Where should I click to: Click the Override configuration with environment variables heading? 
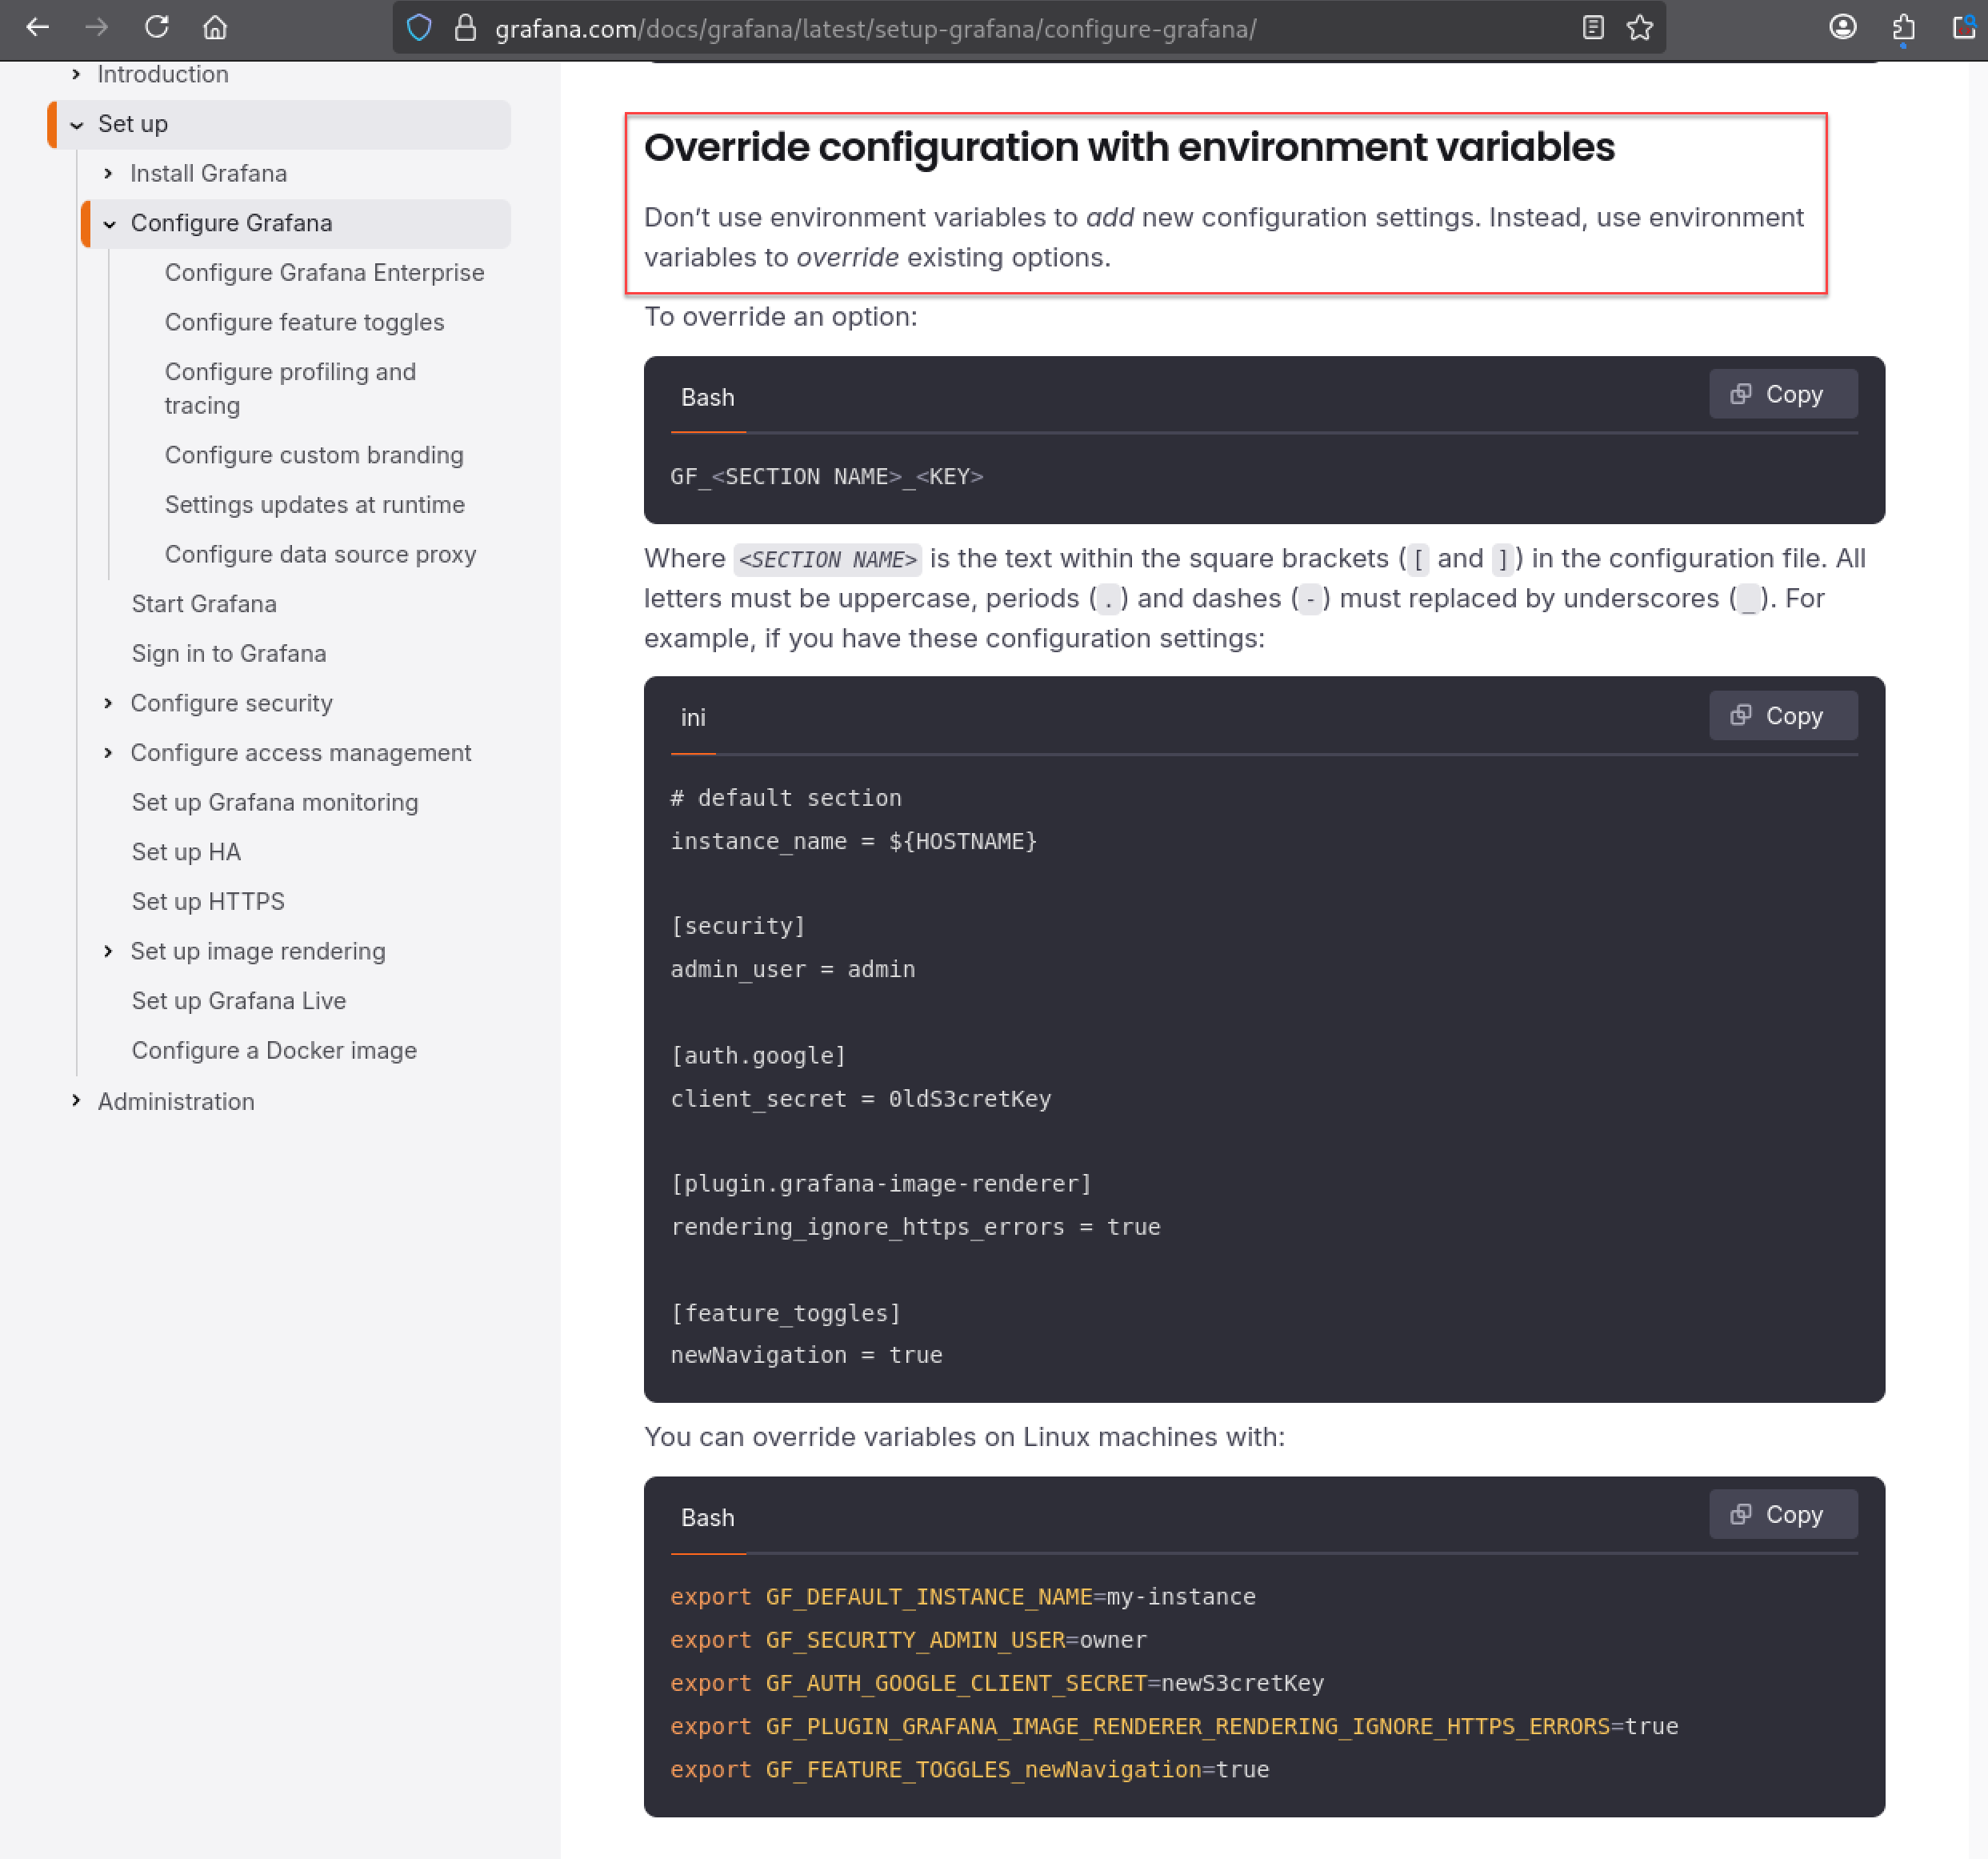coord(1129,147)
